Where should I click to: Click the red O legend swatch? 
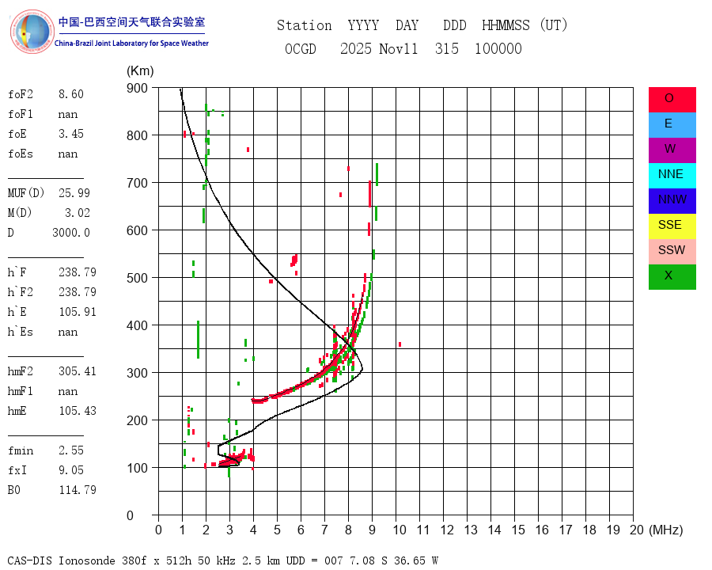click(672, 100)
